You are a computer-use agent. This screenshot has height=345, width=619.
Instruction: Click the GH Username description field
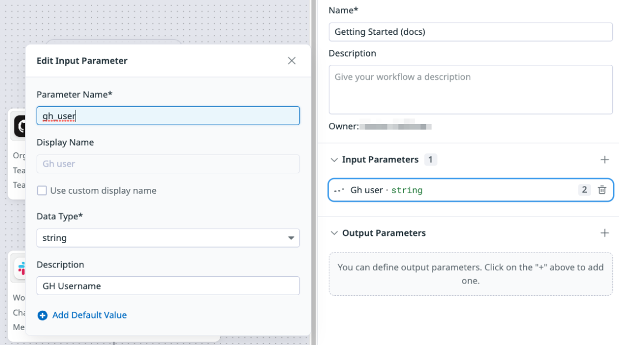tap(168, 286)
